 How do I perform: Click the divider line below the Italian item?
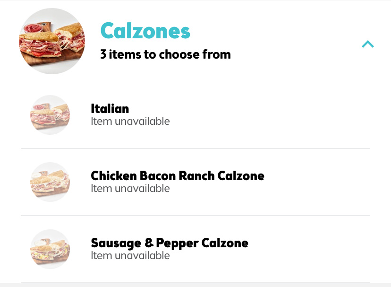click(195, 148)
